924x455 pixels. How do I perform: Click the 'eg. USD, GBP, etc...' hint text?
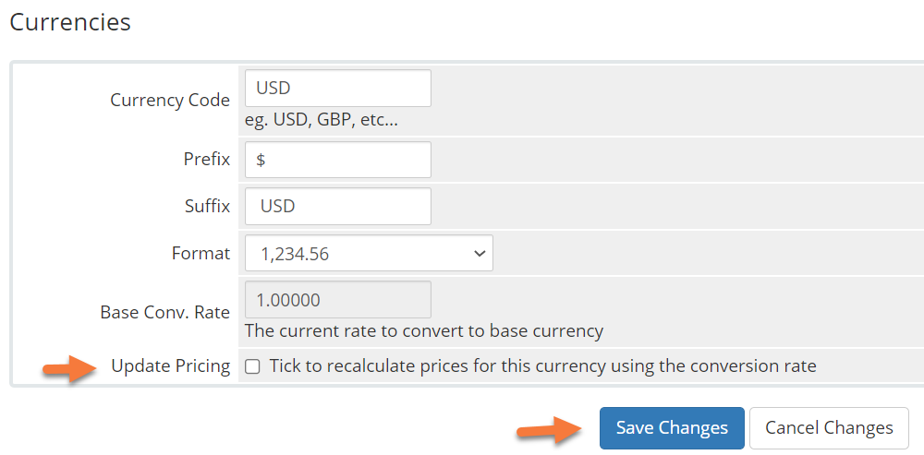[321, 120]
